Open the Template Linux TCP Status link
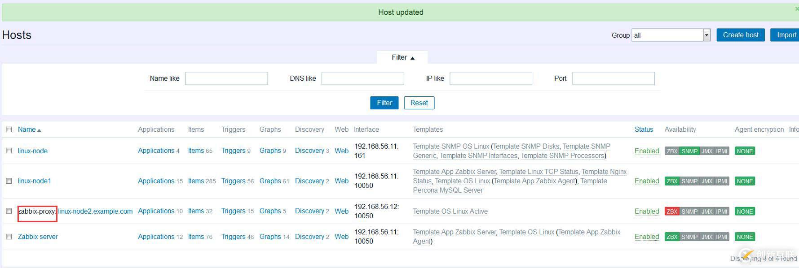This screenshot has width=799, height=268. pos(539,172)
